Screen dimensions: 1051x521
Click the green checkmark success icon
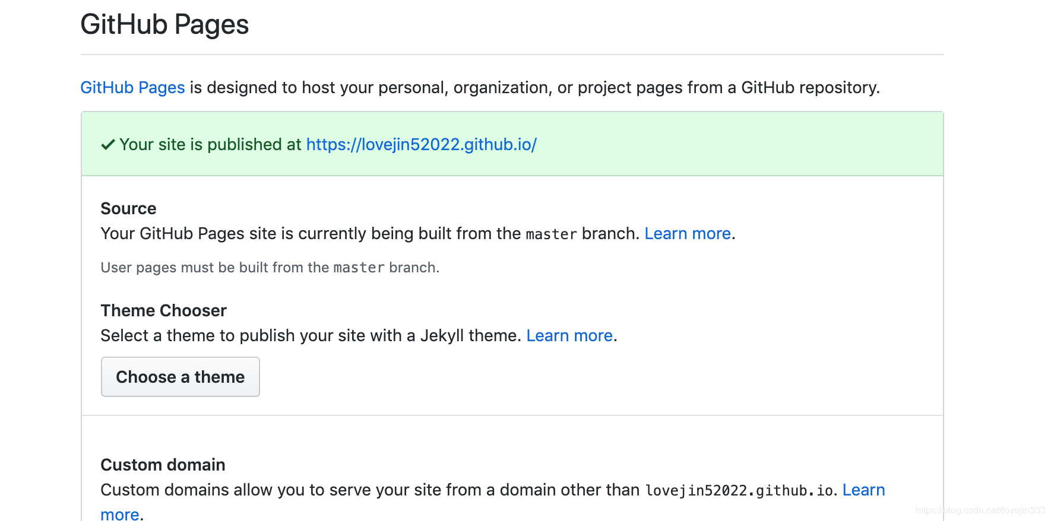(107, 145)
